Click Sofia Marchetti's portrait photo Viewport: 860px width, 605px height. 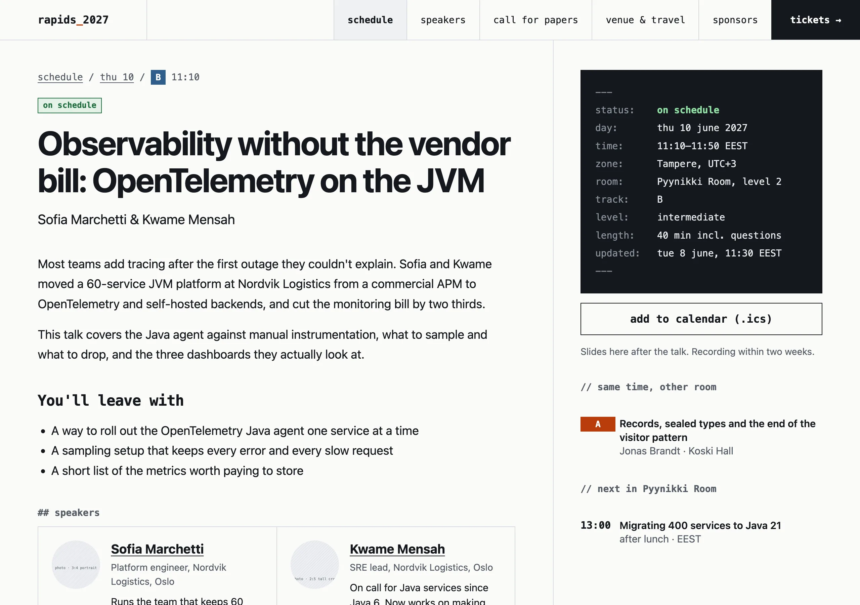(x=76, y=565)
